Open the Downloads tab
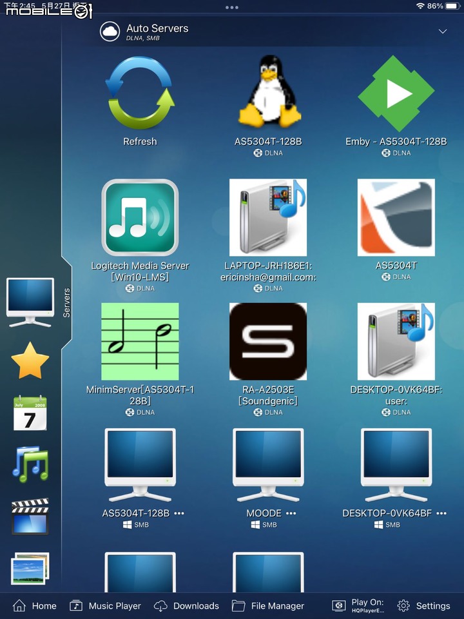 pyautogui.click(x=186, y=605)
